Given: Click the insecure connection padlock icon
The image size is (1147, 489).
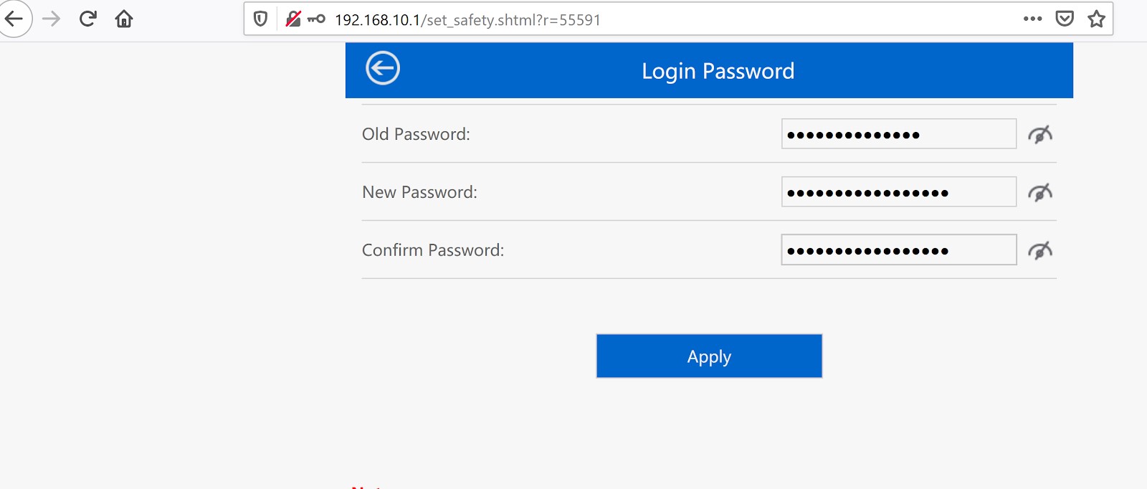Looking at the screenshot, I should 294,19.
